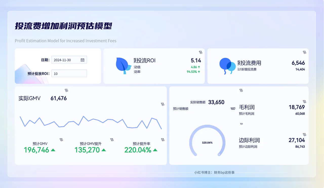Click the Profit Estimation Model subtitle

click(x=66, y=41)
